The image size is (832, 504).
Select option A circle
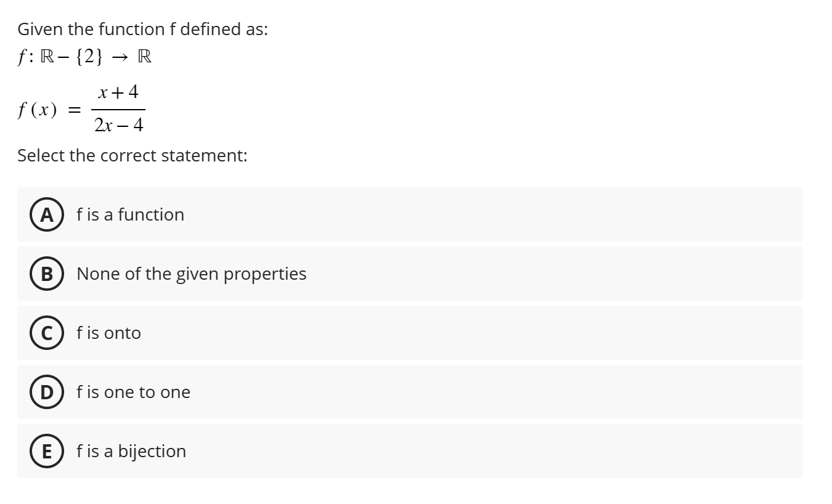pyautogui.click(x=46, y=214)
